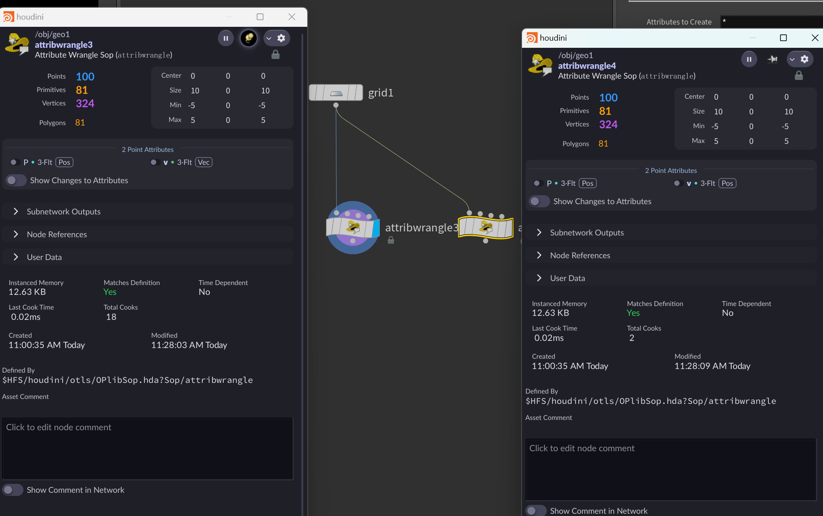823x516 pixels.
Task: Enable Show Changes to Attributes in attribwrangle4
Action: click(539, 201)
